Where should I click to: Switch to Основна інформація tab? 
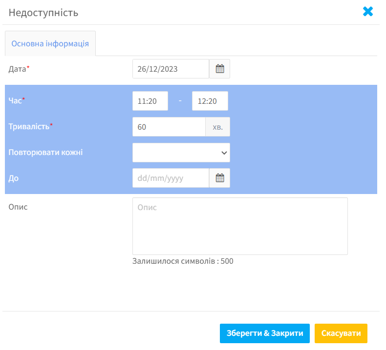[x=50, y=43]
